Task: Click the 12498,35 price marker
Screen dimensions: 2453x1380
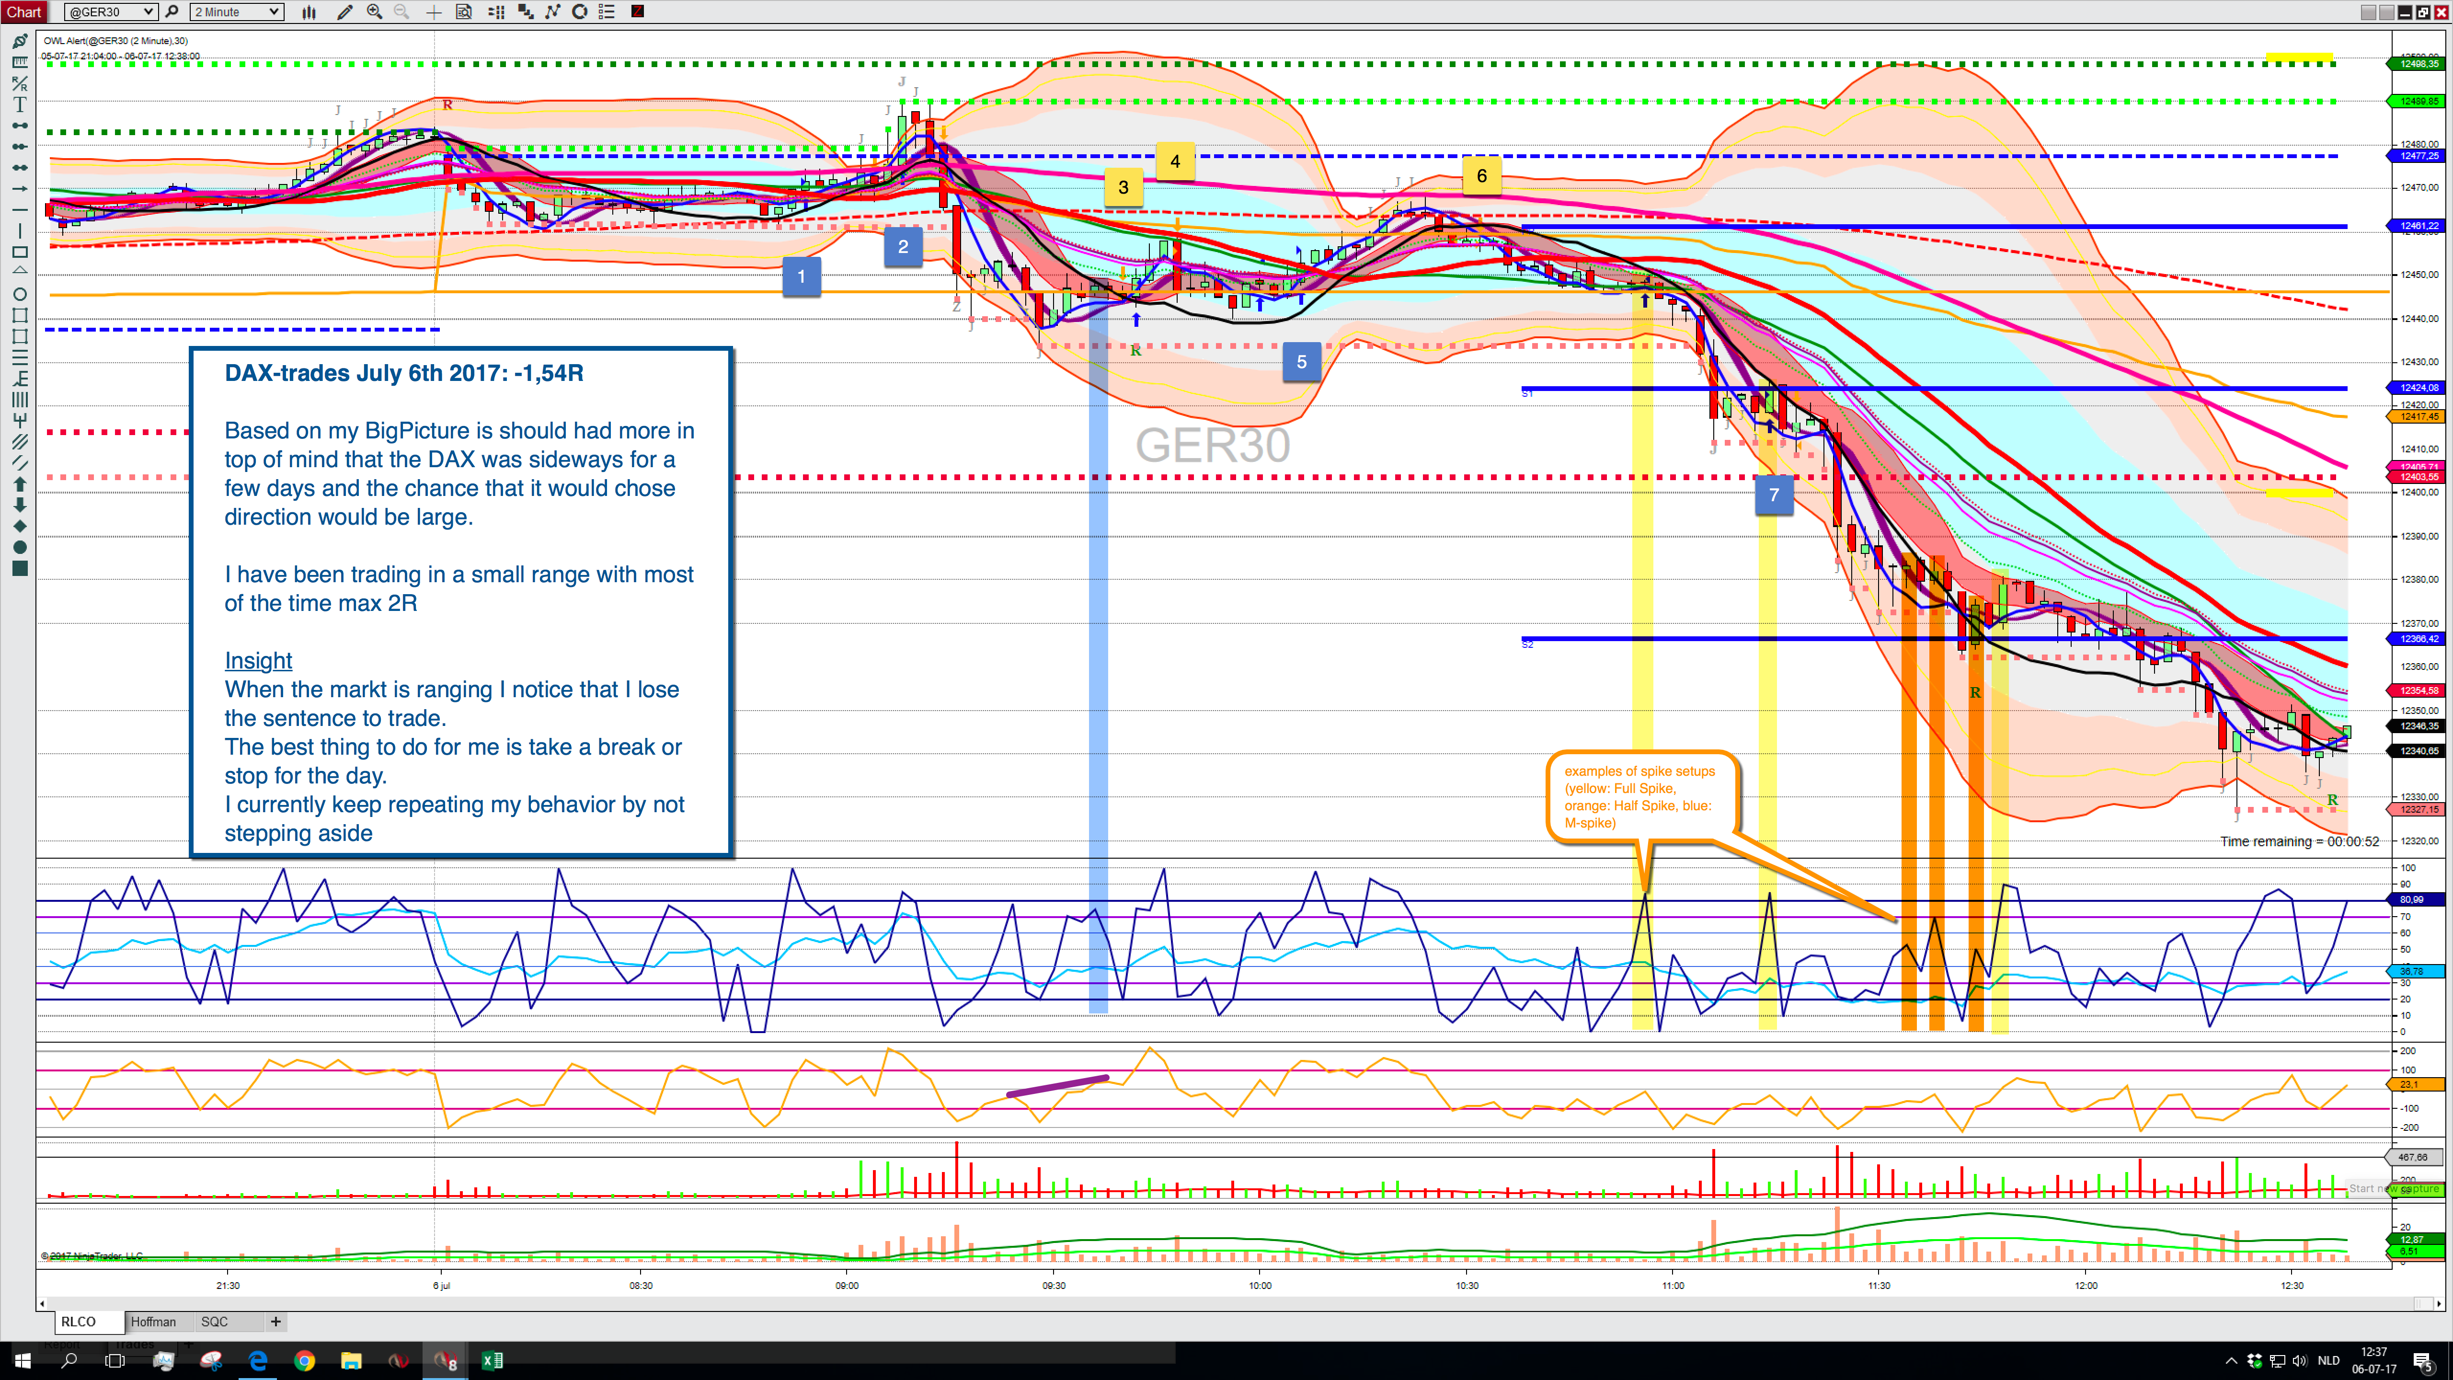Action: pos(2418,64)
